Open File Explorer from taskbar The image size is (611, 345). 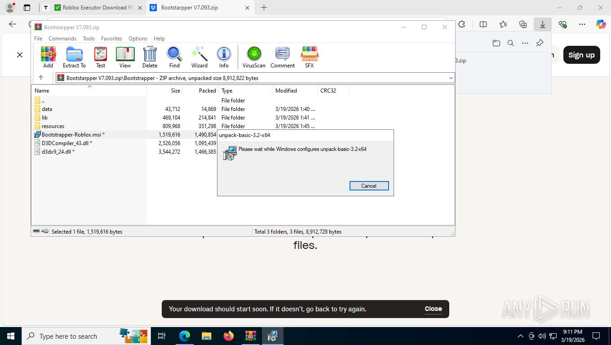206,336
